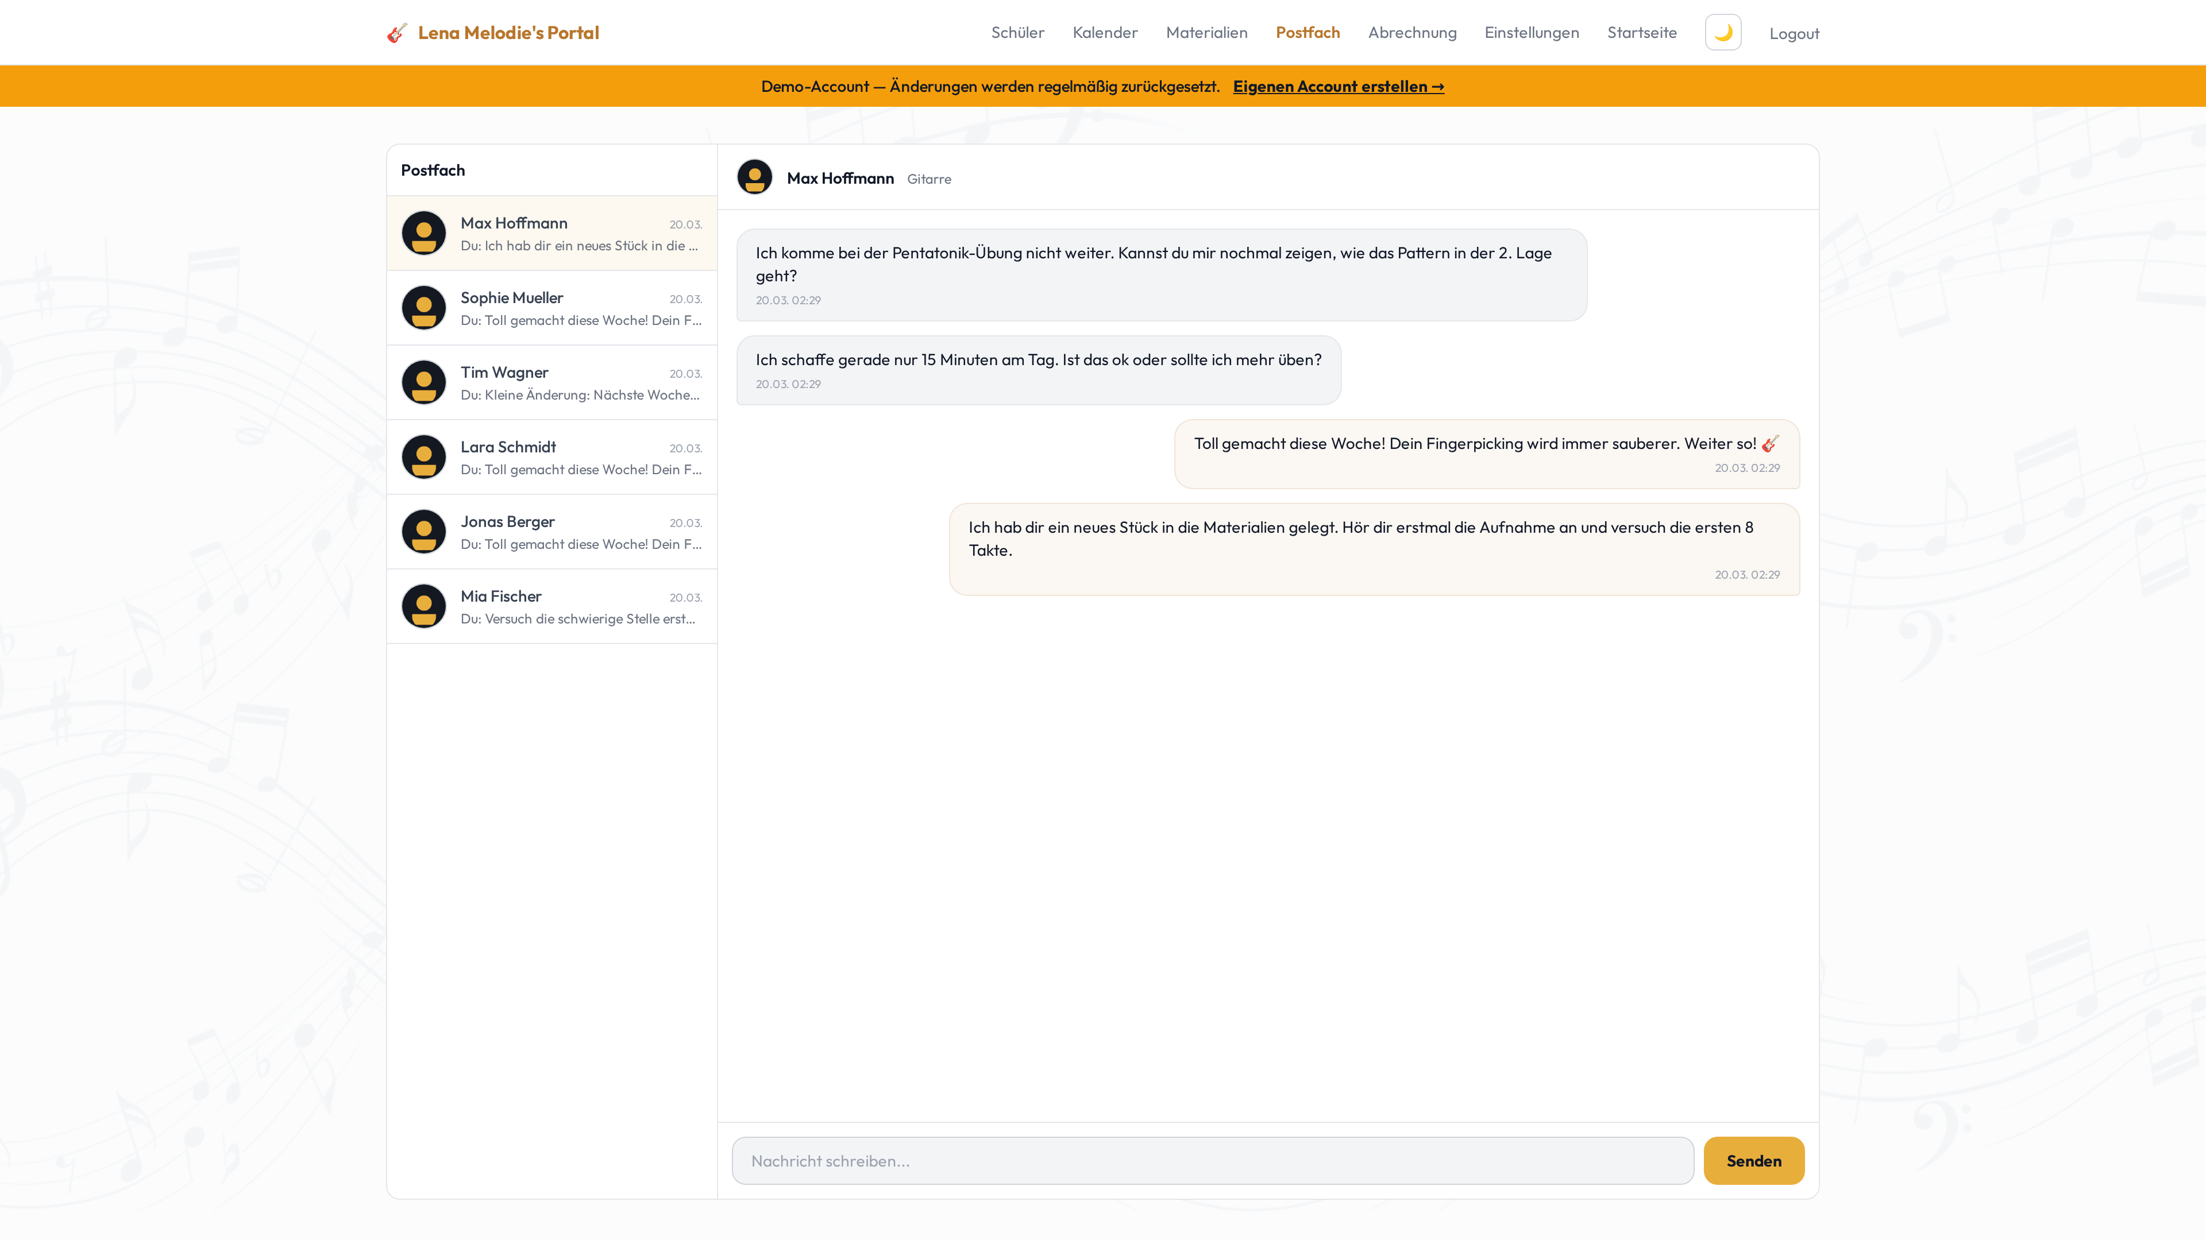Screen dimensions: 2206x1240
Task: Select the Startseite navigation item
Action: (x=1642, y=33)
